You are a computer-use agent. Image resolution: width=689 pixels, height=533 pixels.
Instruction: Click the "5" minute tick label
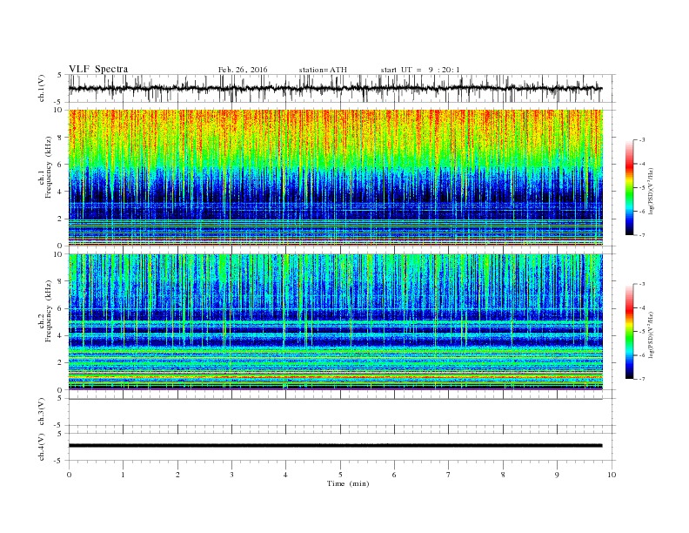coord(340,475)
